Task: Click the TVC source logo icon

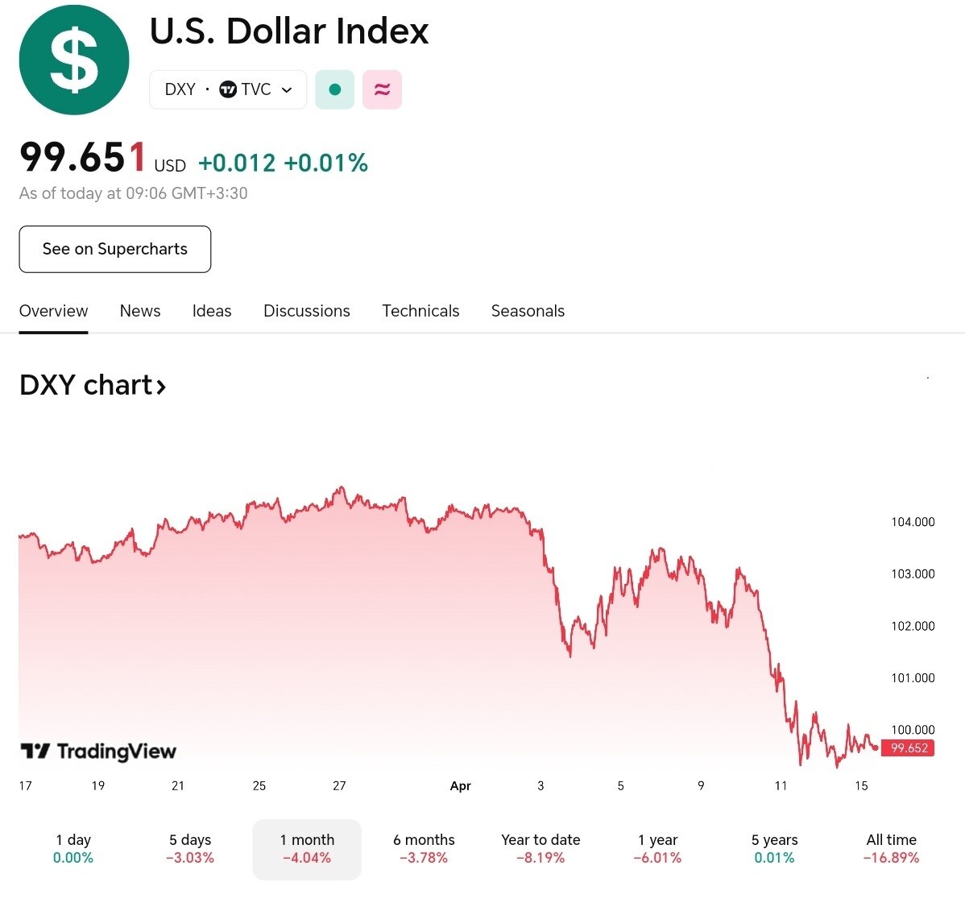Action: coord(228,89)
